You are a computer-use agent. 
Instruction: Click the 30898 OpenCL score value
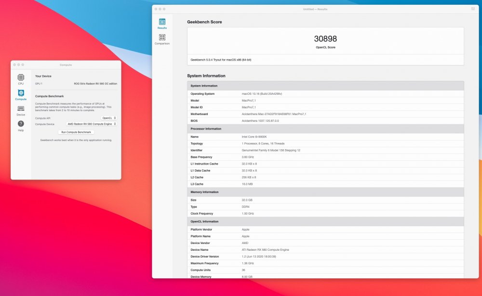(x=325, y=39)
